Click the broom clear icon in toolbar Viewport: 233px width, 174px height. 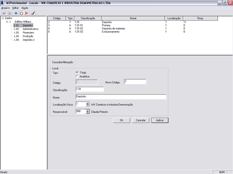[33, 13]
